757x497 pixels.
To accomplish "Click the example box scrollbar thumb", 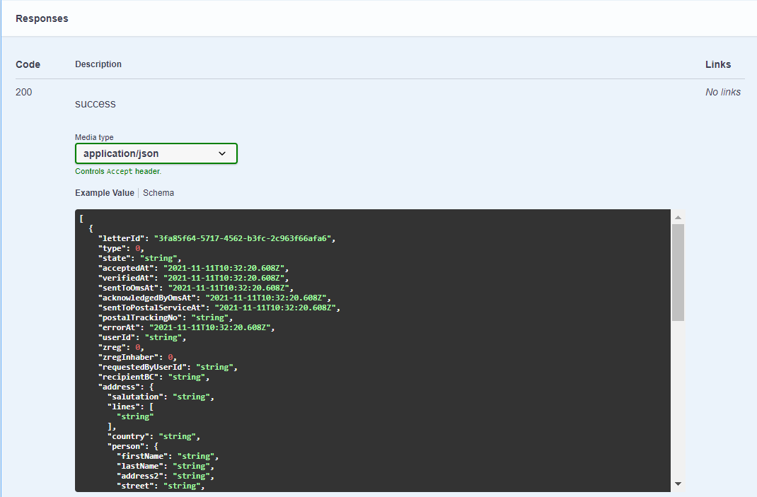I will [678, 272].
